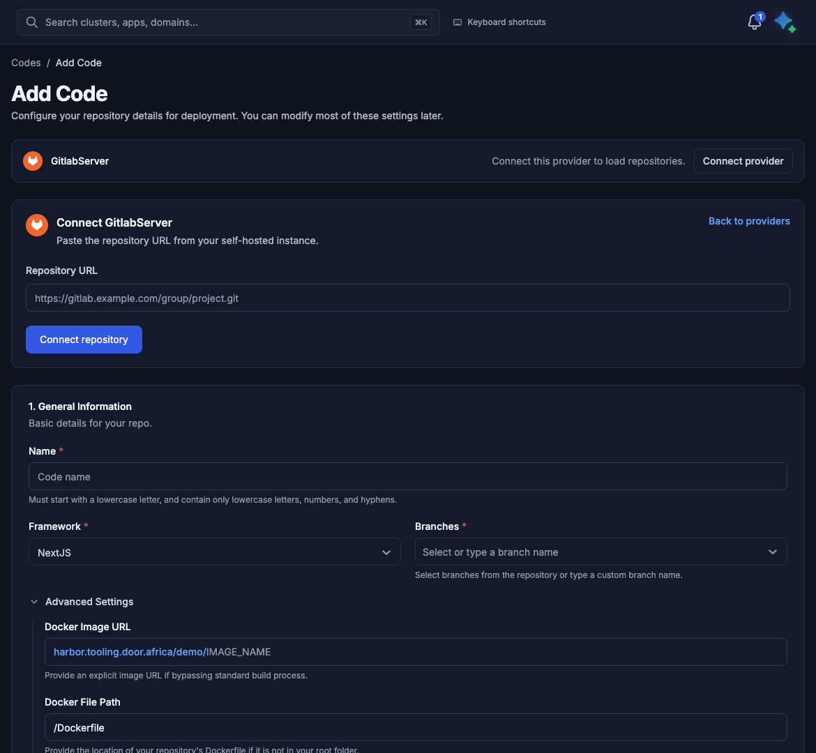Screen dimensions: 816x753
Task: Click GitlabServer provider logo in top row
Action: click(x=33, y=161)
